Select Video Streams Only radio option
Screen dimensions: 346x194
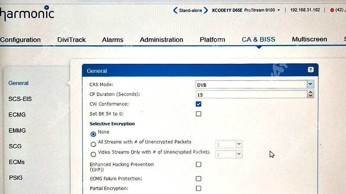tap(93, 154)
